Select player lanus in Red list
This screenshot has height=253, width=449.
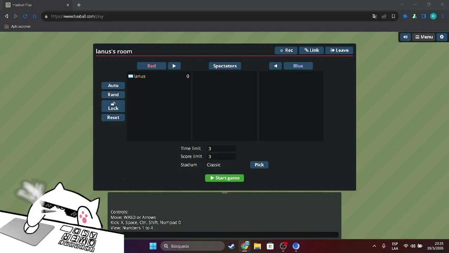point(159,76)
